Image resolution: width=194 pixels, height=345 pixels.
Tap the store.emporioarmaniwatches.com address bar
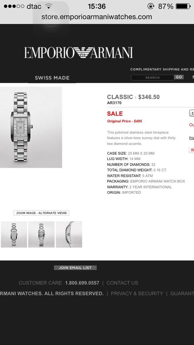coord(97,17)
